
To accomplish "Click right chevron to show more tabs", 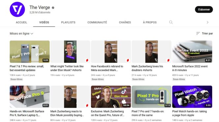I will (x=207, y=22).
